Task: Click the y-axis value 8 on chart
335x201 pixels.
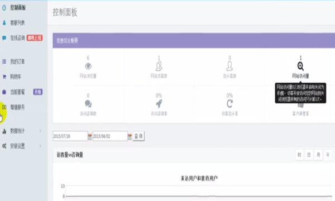Action: (64, 197)
